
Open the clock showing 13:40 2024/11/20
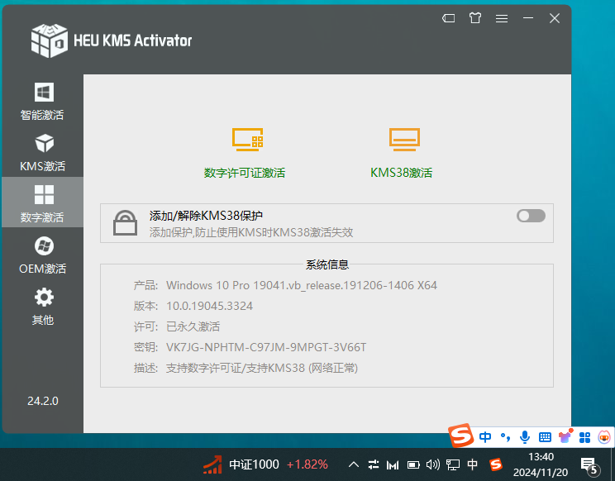coord(541,465)
